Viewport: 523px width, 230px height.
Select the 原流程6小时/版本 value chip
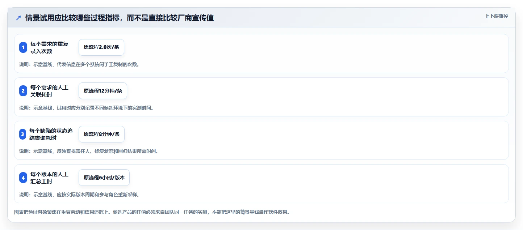tap(104, 178)
